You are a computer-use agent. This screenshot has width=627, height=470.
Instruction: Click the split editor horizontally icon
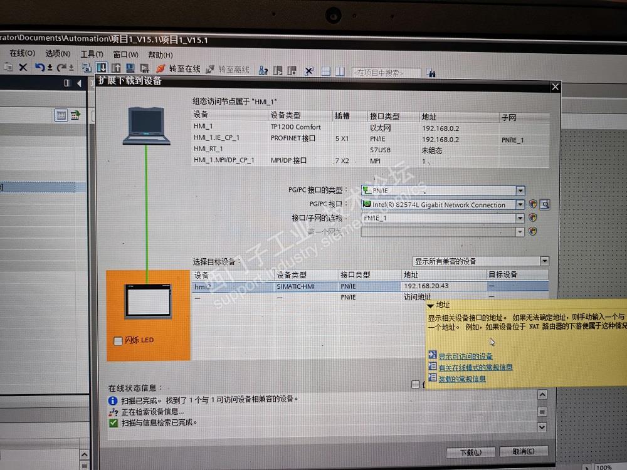click(326, 71)
